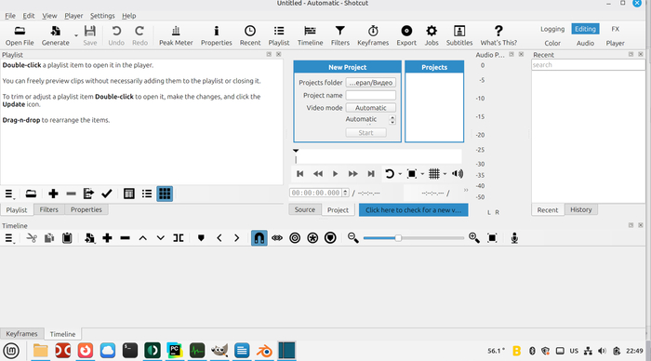The image size is (651, 361).
Task: Split at playhead in timeline toolbar
Action: (179, 238)
